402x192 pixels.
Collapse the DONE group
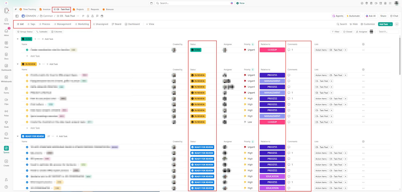[x=18, y=39]
